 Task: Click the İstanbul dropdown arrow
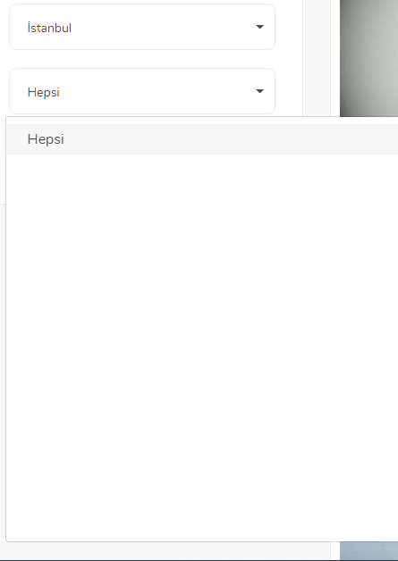[x=260, y=27]
